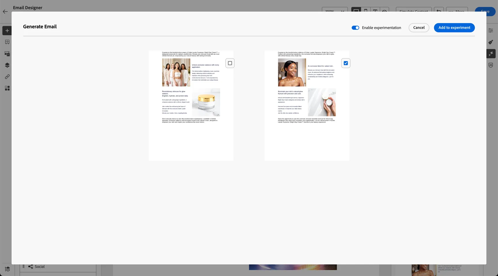This screenshot has width=498, height=276.
Task: Cancel the Generate Email dialog
Action: [419, 28]
